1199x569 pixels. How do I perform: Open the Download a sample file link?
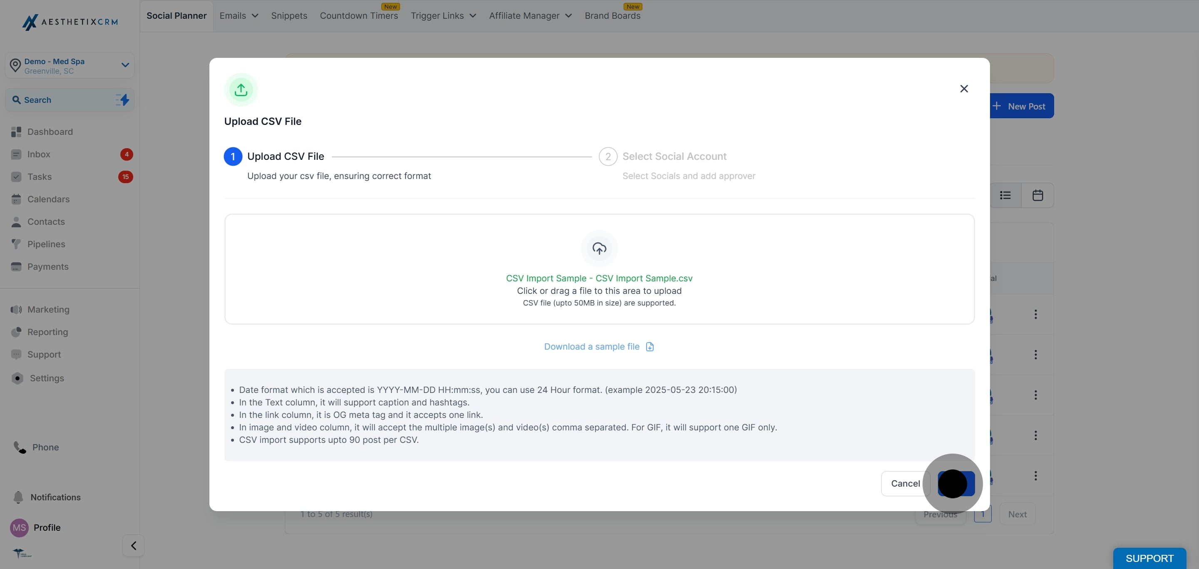[x=592, y=347]
